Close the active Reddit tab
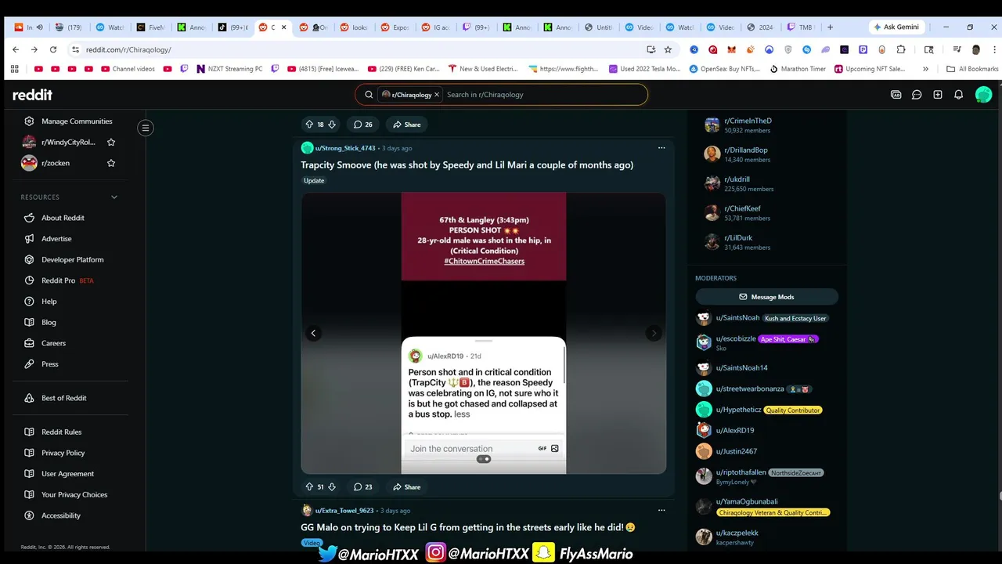This screenshot has height=564, width=1002. point(283,27)
